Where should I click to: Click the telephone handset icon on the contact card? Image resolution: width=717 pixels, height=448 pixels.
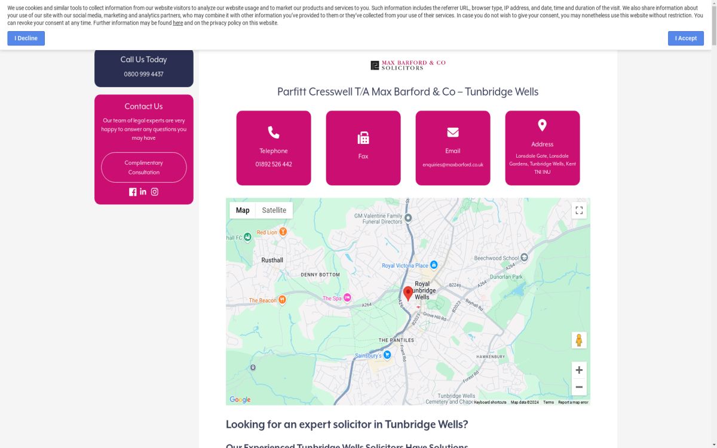[x=273, y=131]
